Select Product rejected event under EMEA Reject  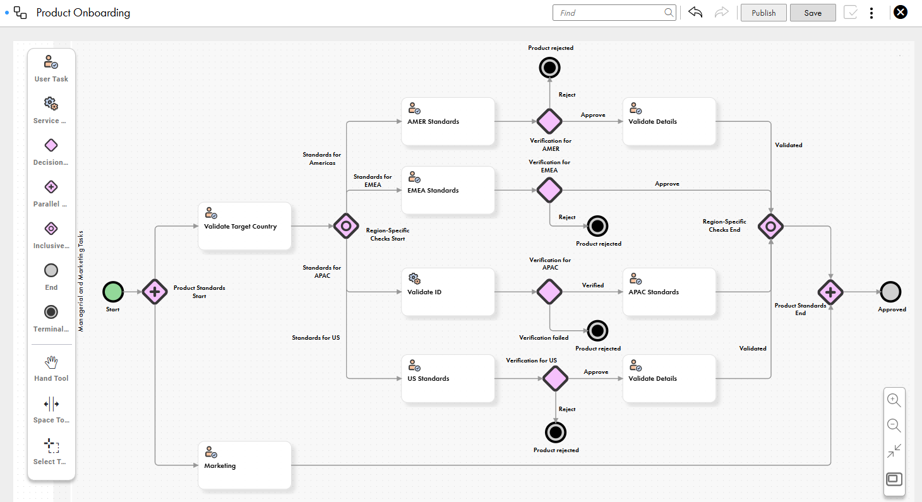(x=597, y=225)
